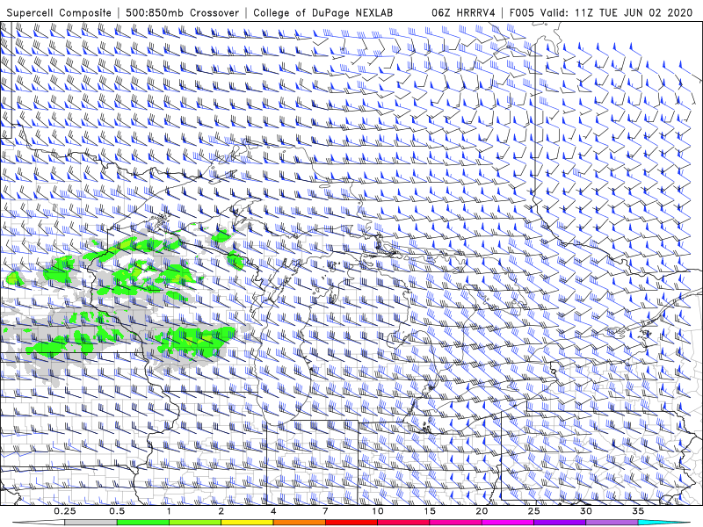Click the '15' color scale label
Image resolution: width=703 pixels, height=527 pixels.
coord(430,511)
